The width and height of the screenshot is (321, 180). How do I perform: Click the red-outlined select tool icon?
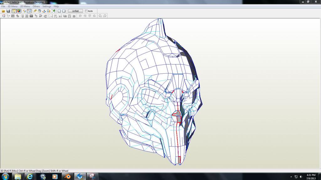point(3,16)
